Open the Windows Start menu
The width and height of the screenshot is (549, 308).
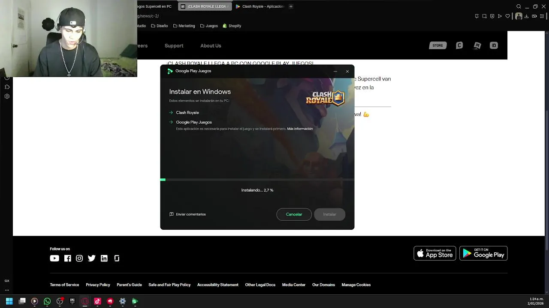pos(9,301)
